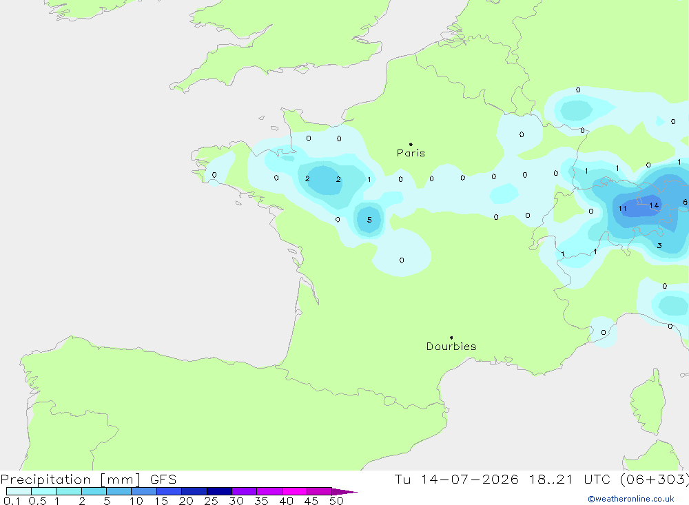Click the legend scale label 0.1
Image resolution: width=689 pixels, height=505 pixels.
12,501
